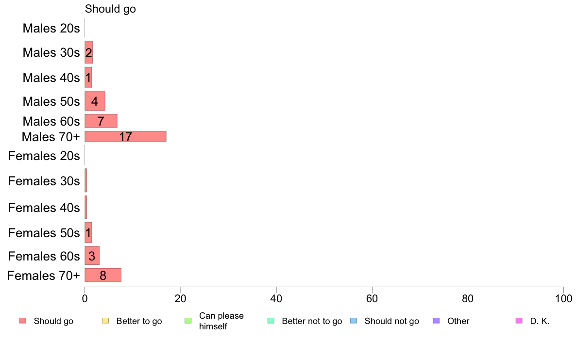Click the Females 50s bar labeled 1
The height and width of the screenshot is (357, 577).
coord(88,233)
